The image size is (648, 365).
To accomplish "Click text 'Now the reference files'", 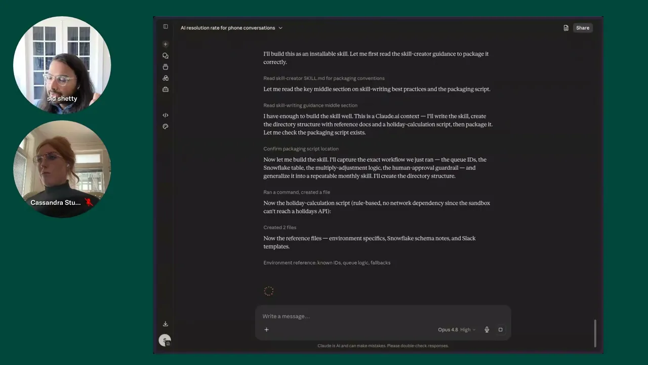I will [292, 238].
